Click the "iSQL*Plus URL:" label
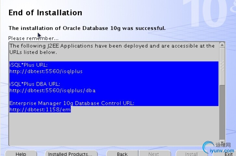The width and height of the screenshot is (236, 156). click(x=29, y=65)
